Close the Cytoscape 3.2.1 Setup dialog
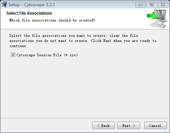170x133 pixels. 163,5
